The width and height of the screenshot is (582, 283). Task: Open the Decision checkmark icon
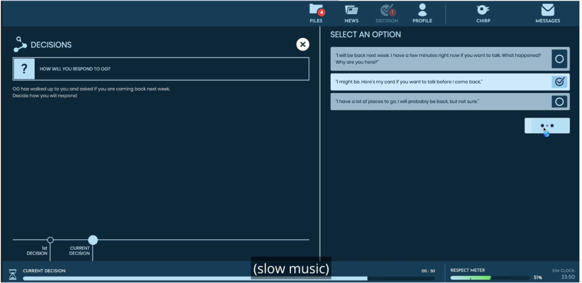(386, 10)
